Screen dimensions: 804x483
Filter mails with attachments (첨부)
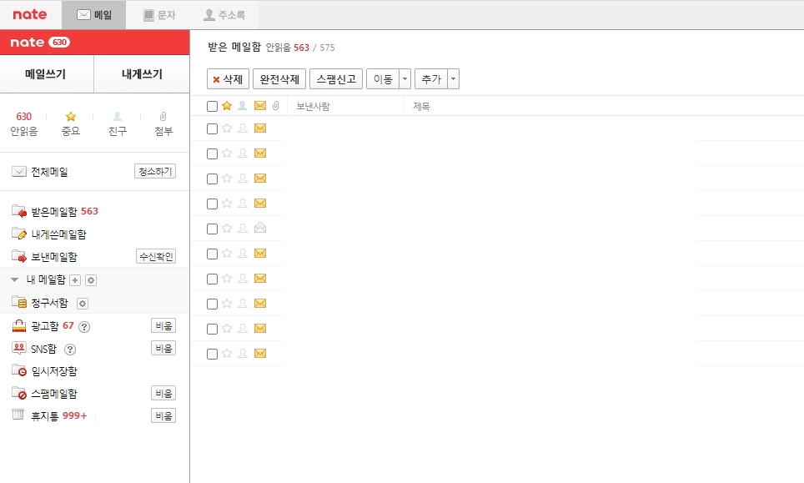(163, 123)
